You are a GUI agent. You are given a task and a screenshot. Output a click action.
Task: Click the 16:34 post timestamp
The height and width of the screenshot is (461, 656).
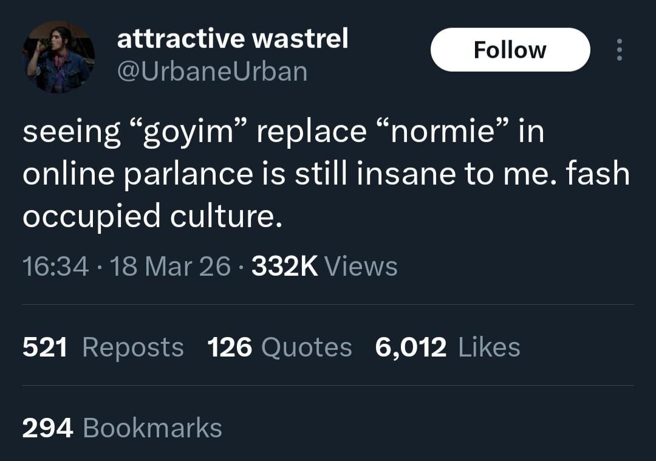click(x=55, y=266)
